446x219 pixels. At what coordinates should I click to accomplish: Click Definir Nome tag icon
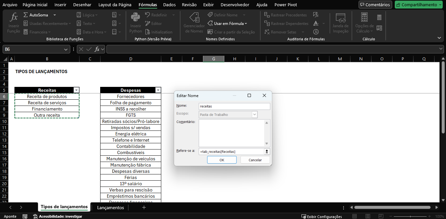(210, 15)
